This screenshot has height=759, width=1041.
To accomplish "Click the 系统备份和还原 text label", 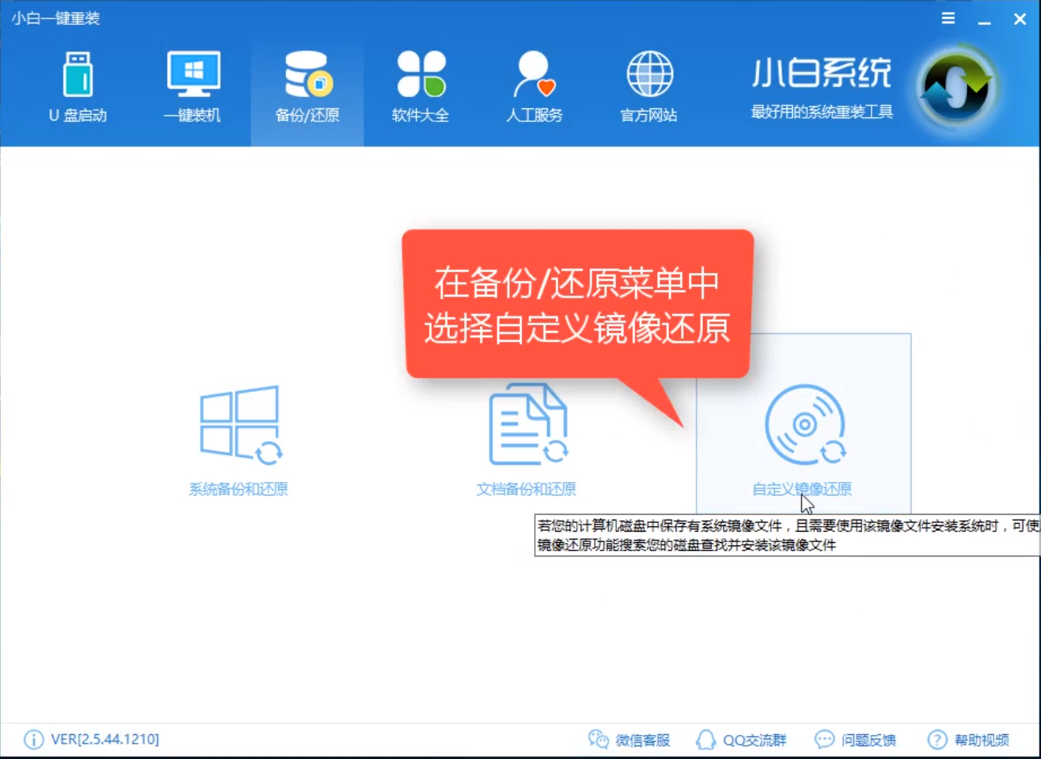I will pyautogui.click(x=240, y=488).
